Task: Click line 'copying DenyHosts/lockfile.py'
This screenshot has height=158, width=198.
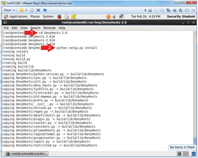Action: pos(48,89)
